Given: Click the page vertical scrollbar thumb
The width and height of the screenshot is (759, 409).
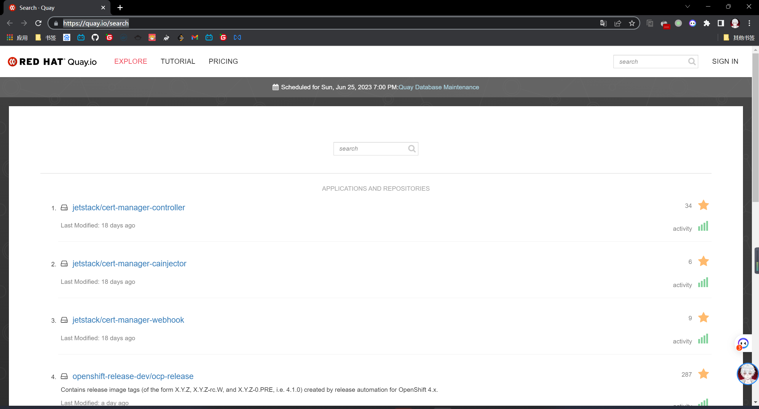Looking at the screenshot, I should click(x=755, y=128).
